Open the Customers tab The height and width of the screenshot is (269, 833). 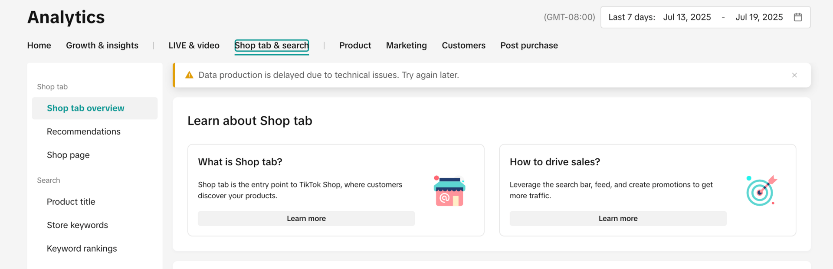point(463,46)
